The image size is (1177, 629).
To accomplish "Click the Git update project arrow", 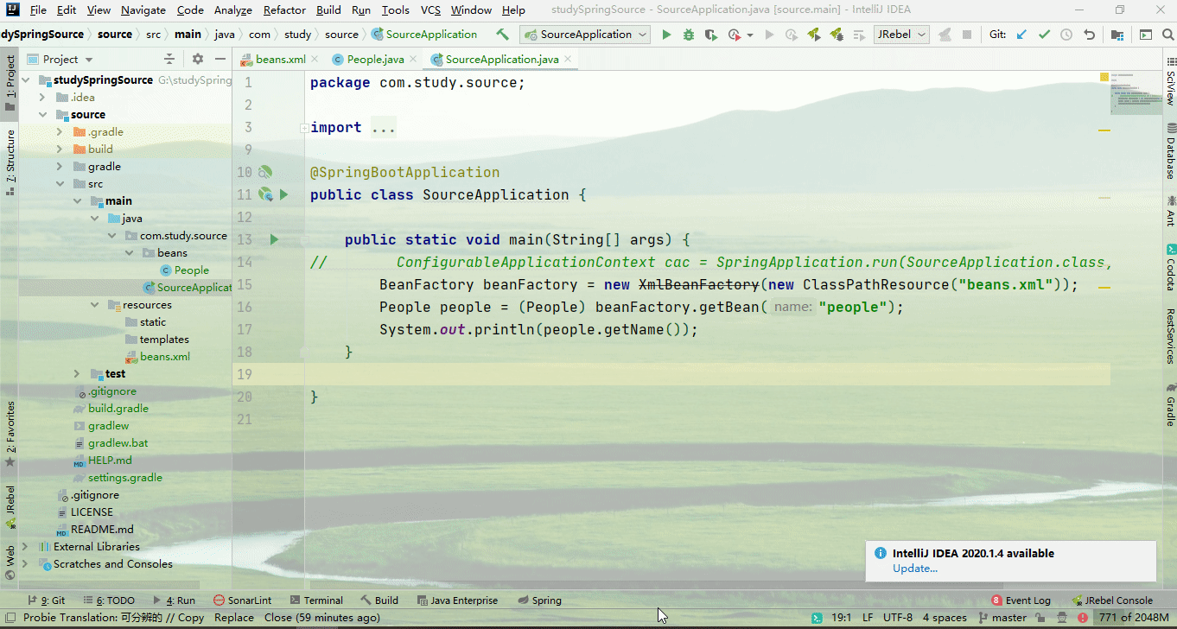I will pyautogui.click(x=1021, y=35).
